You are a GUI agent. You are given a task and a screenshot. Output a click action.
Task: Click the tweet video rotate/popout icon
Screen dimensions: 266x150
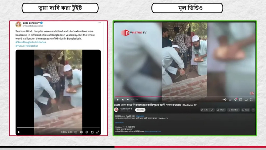92,132
